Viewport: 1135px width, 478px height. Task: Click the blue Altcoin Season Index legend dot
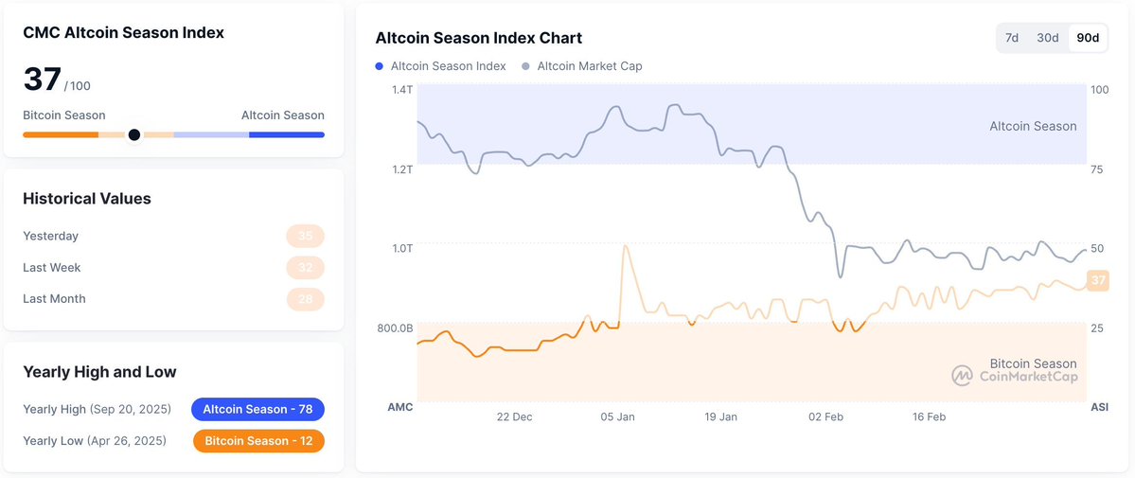(x=380, y=66)
